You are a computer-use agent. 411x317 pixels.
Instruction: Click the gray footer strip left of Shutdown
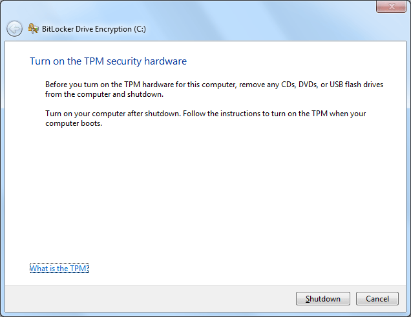(149, 299)
